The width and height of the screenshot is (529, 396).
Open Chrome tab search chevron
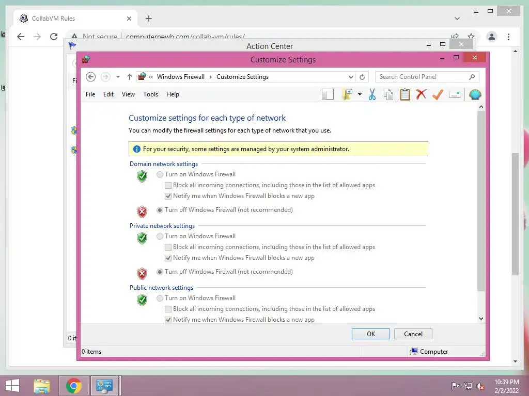tap(457, 19)
